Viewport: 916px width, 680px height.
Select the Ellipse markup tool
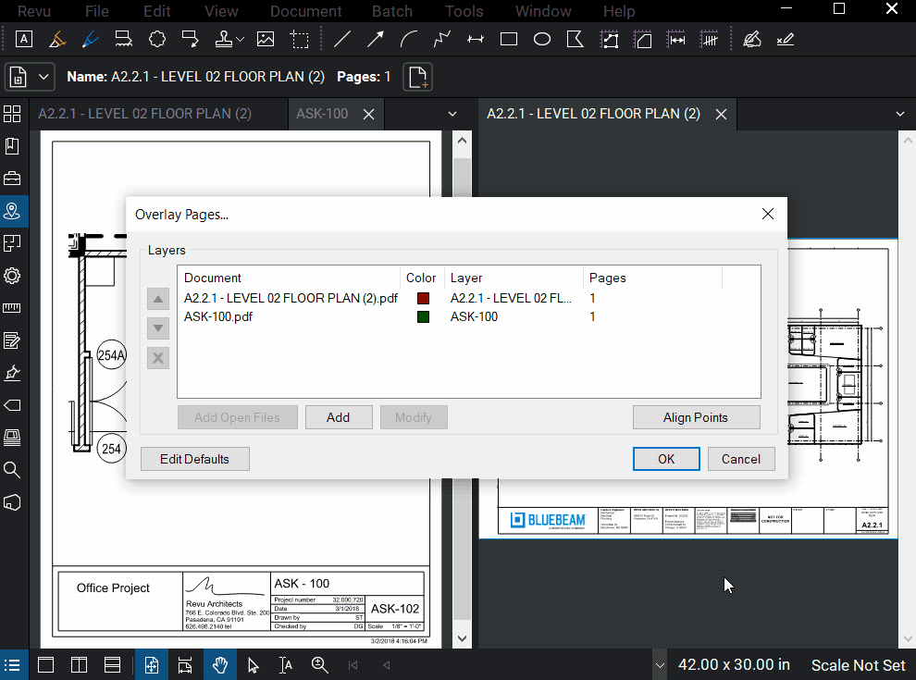coord(541,38)
